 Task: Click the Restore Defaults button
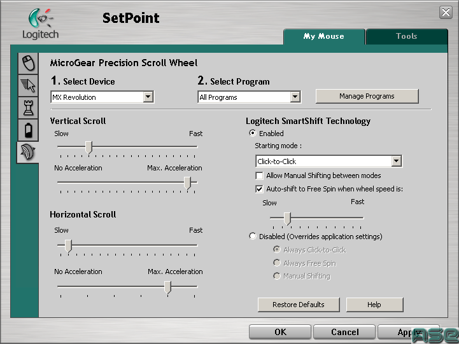(299, 305)
